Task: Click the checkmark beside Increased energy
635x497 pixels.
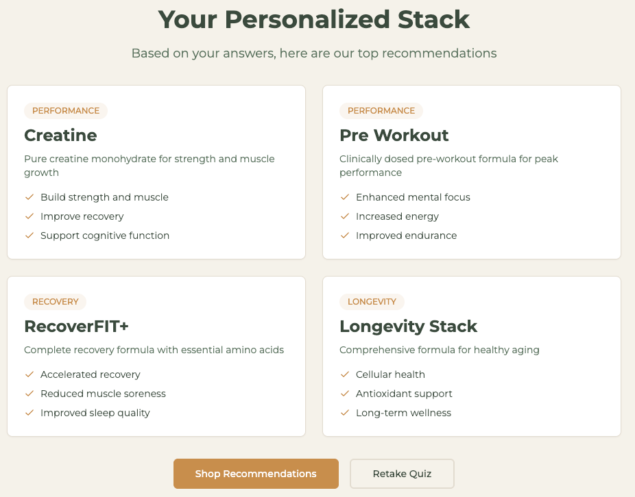Action: (345, 216)
